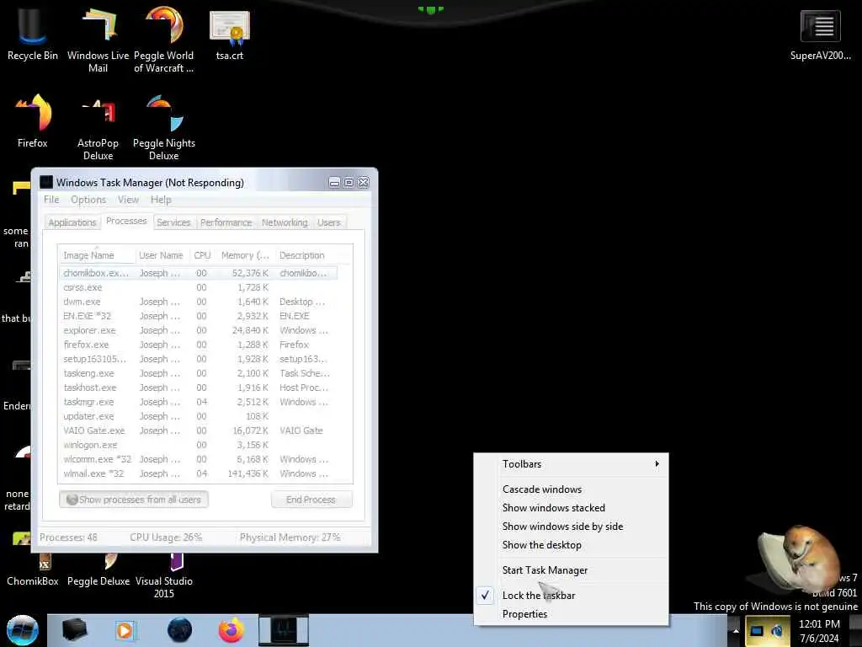
Task: Select the taskeng.exe process row
Action: [x=198, y=373]
